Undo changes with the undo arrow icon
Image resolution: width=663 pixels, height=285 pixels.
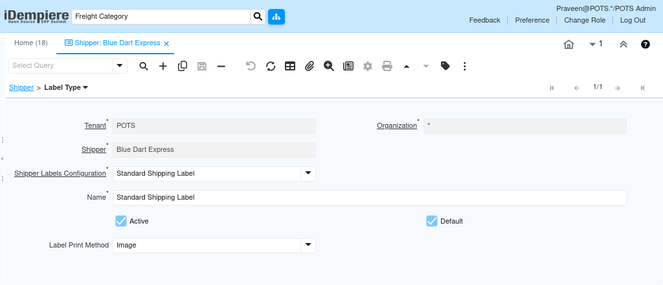[x=251, y=67]
